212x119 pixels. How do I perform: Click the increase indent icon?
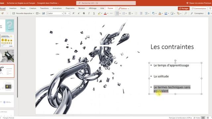coord(141,13)
